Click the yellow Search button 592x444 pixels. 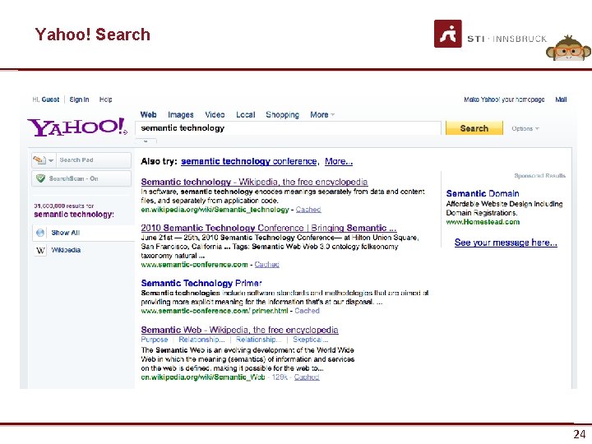[x=474, y=128]
